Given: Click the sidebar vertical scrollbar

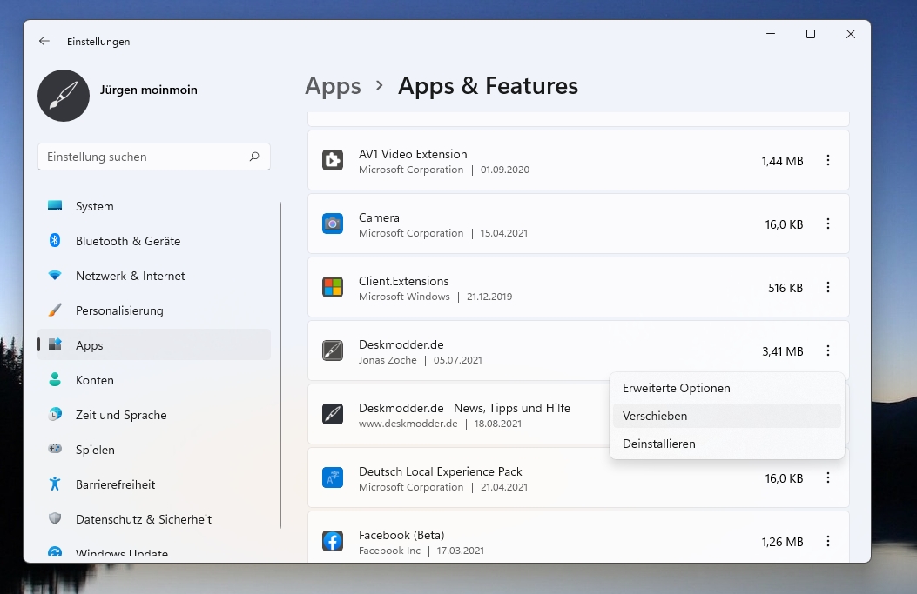Looking at the screenshot, I should point(280,365).
